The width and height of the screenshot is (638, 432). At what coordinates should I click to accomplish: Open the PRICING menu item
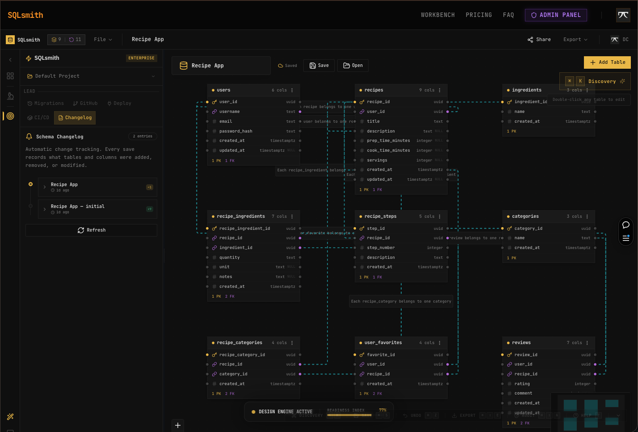pos(478,15)
